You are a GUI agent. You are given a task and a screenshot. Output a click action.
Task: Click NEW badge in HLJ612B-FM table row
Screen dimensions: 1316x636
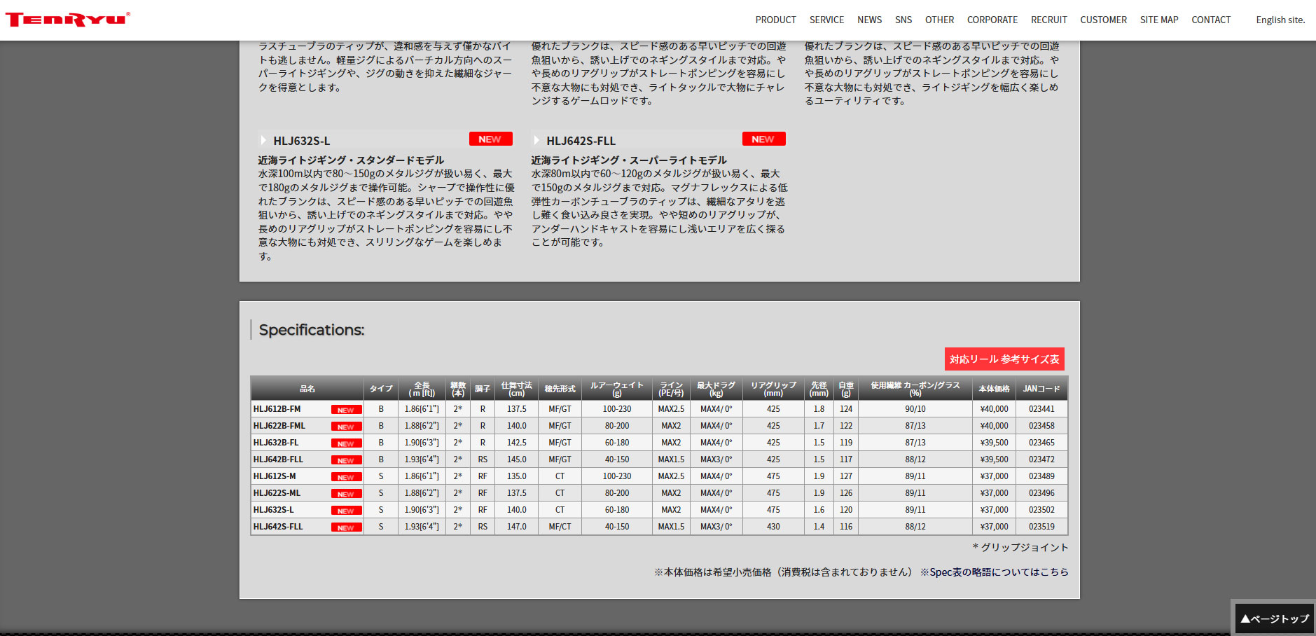coord(346,410)
